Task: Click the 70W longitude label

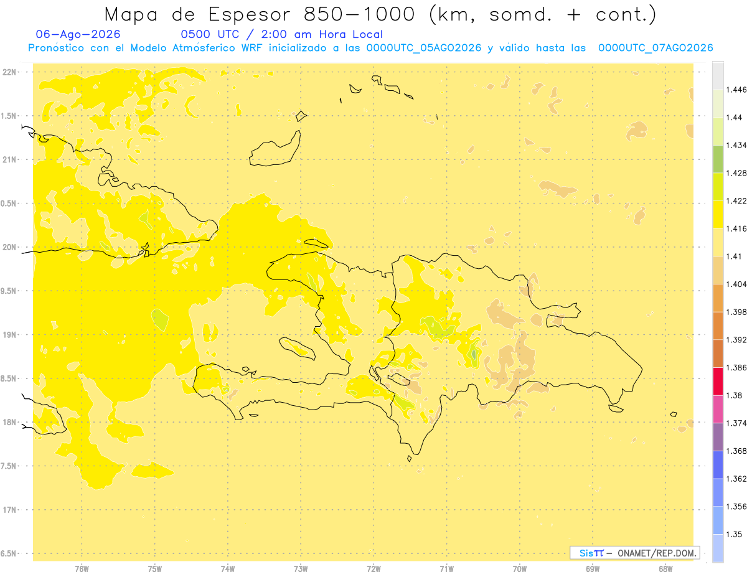Action: click(x=520, y=568)
